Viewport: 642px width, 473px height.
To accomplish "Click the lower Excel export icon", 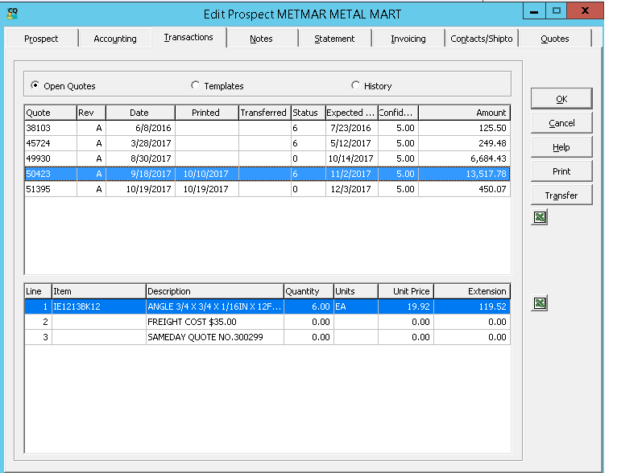I will pyautogui.click(x=540, y=303).
